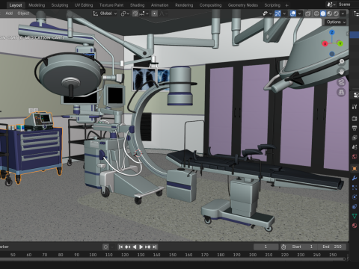Toggle X-ray mode
This screenshot has width=359, height=269.
(x=308, y=13)
